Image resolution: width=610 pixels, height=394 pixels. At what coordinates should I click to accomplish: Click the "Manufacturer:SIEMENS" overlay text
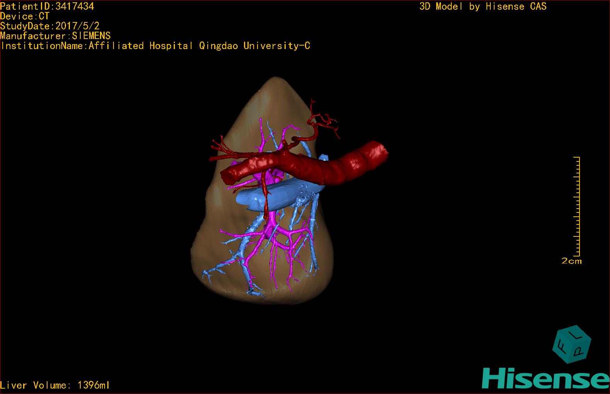click(x=55, y=36)
